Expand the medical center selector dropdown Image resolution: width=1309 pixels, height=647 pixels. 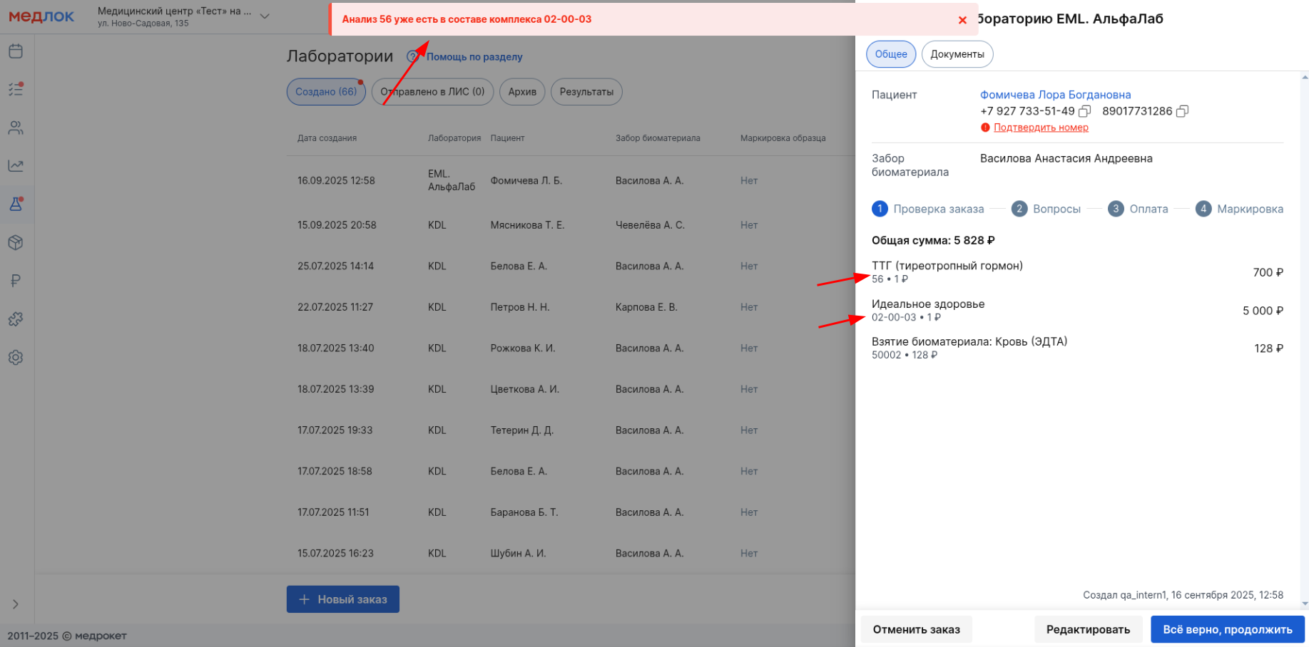tap(265, 16)
